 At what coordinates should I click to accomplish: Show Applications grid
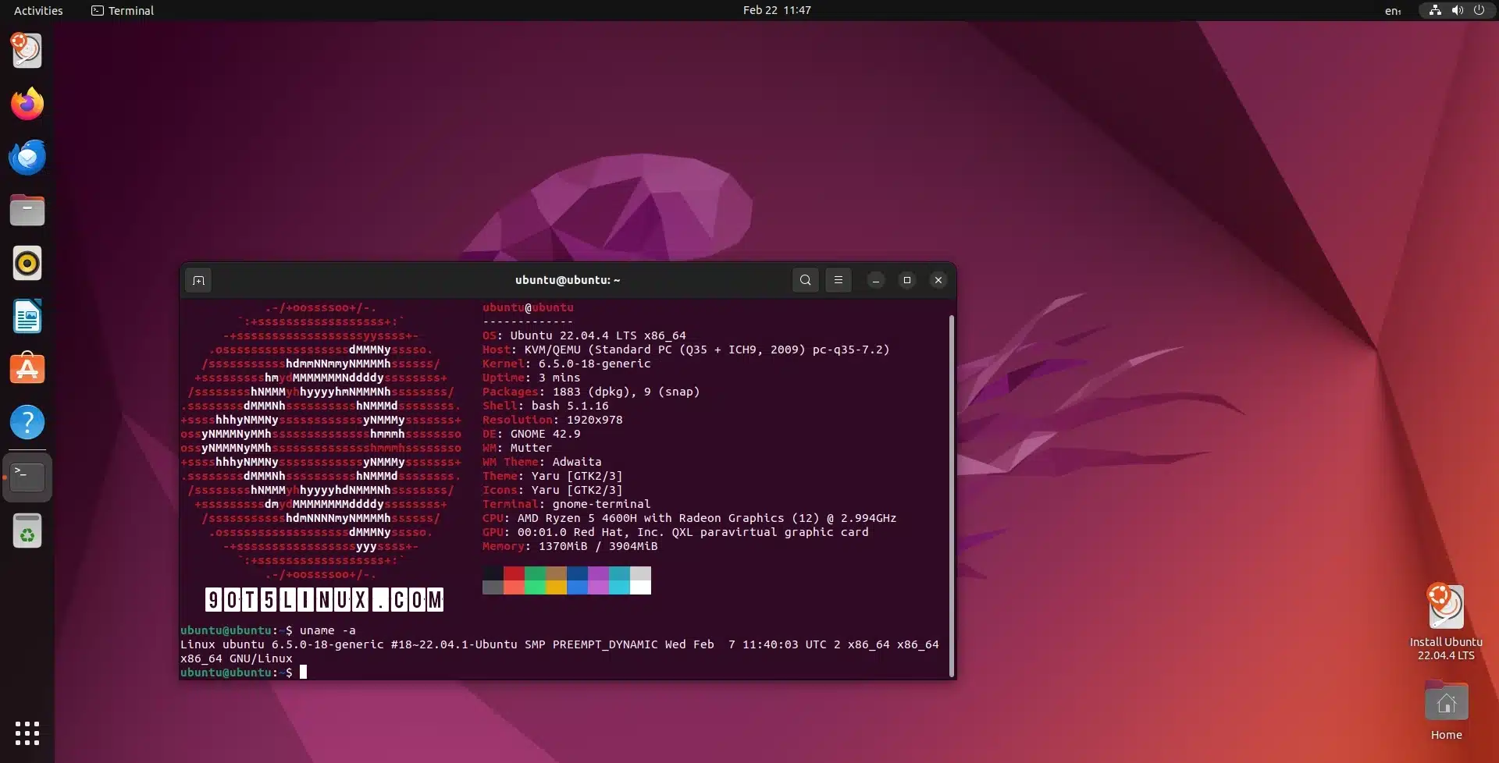click(27, 733)
